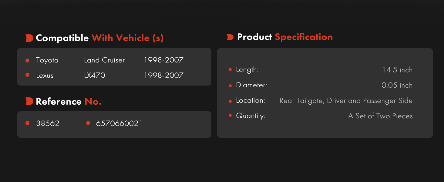444x182 pixels.
Task: Click the red bullet next to Toyota
Action: point(27,60)
